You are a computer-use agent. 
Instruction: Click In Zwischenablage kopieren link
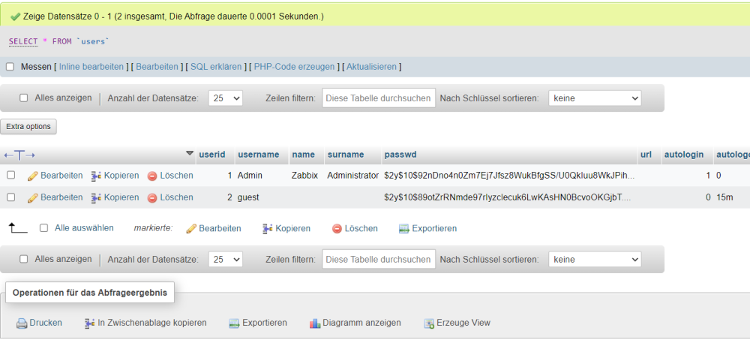152,323
